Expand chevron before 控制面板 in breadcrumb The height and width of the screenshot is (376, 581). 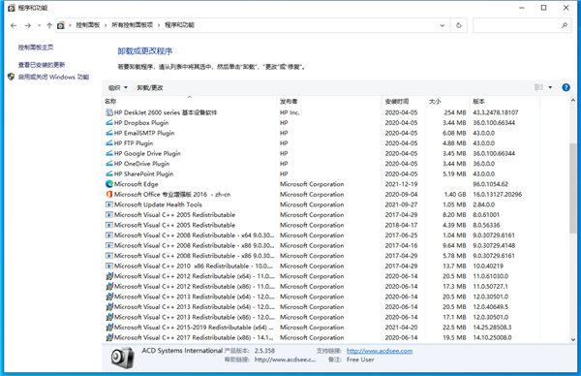[70, 25]
